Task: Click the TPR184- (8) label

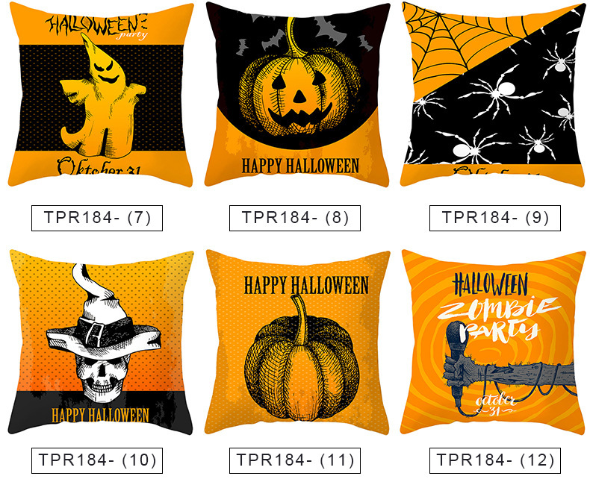Action: 295,218
